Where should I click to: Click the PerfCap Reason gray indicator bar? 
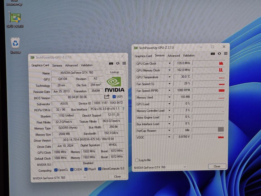tap(221, 129)
